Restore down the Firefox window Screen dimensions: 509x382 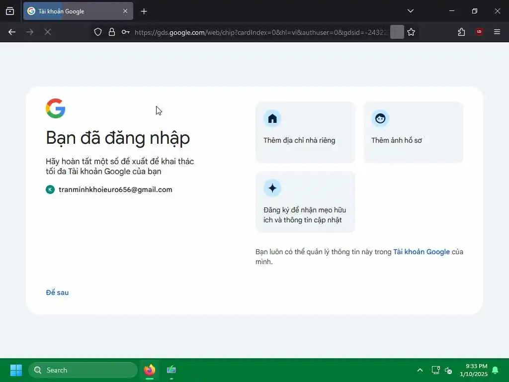[474, 11]
